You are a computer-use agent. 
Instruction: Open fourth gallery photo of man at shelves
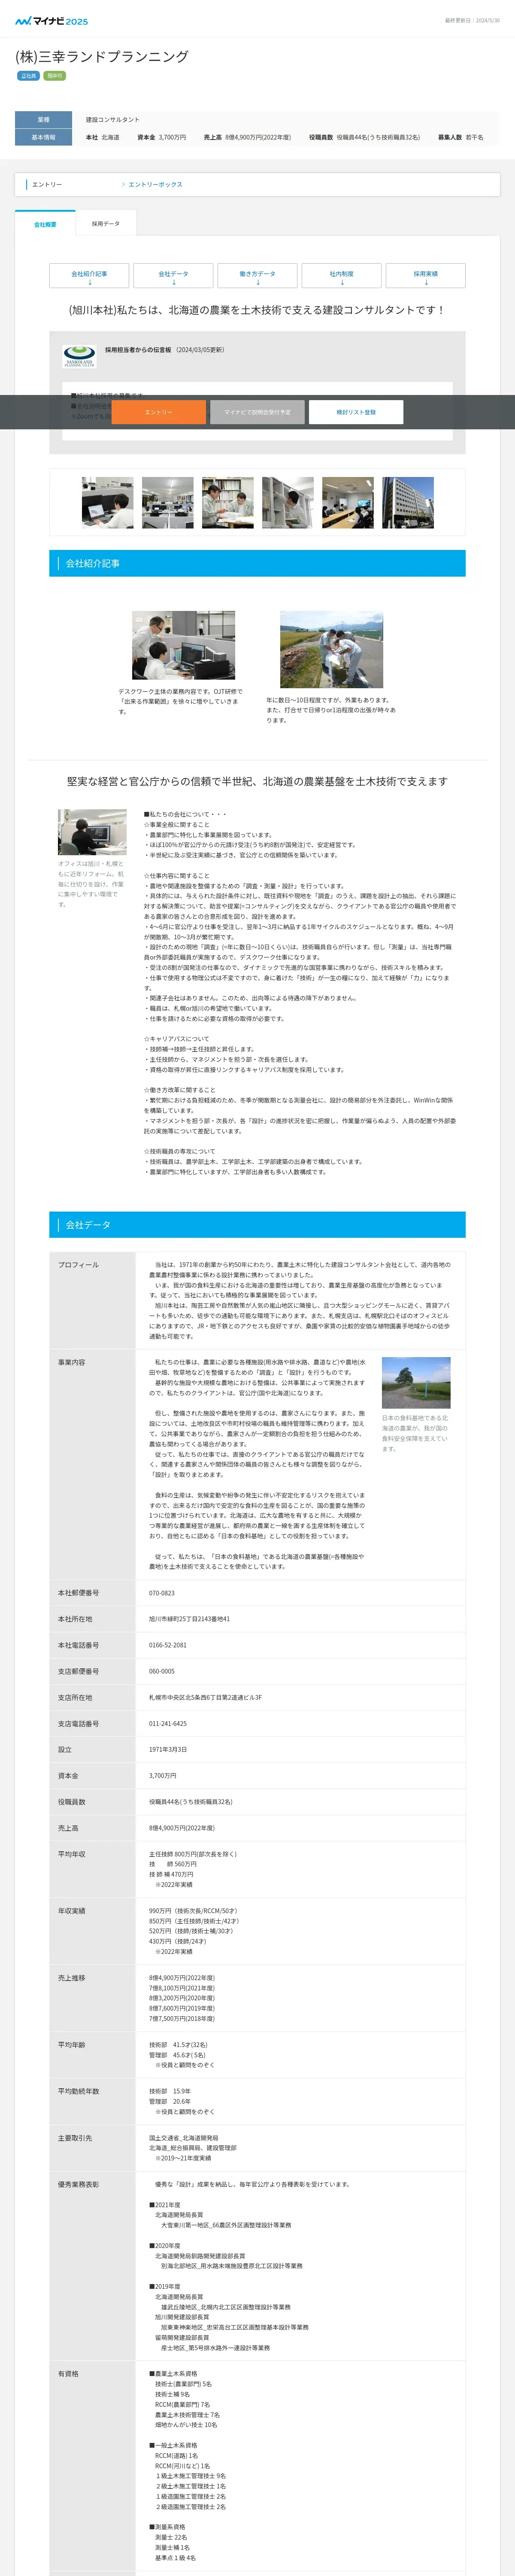click(288, 503)
